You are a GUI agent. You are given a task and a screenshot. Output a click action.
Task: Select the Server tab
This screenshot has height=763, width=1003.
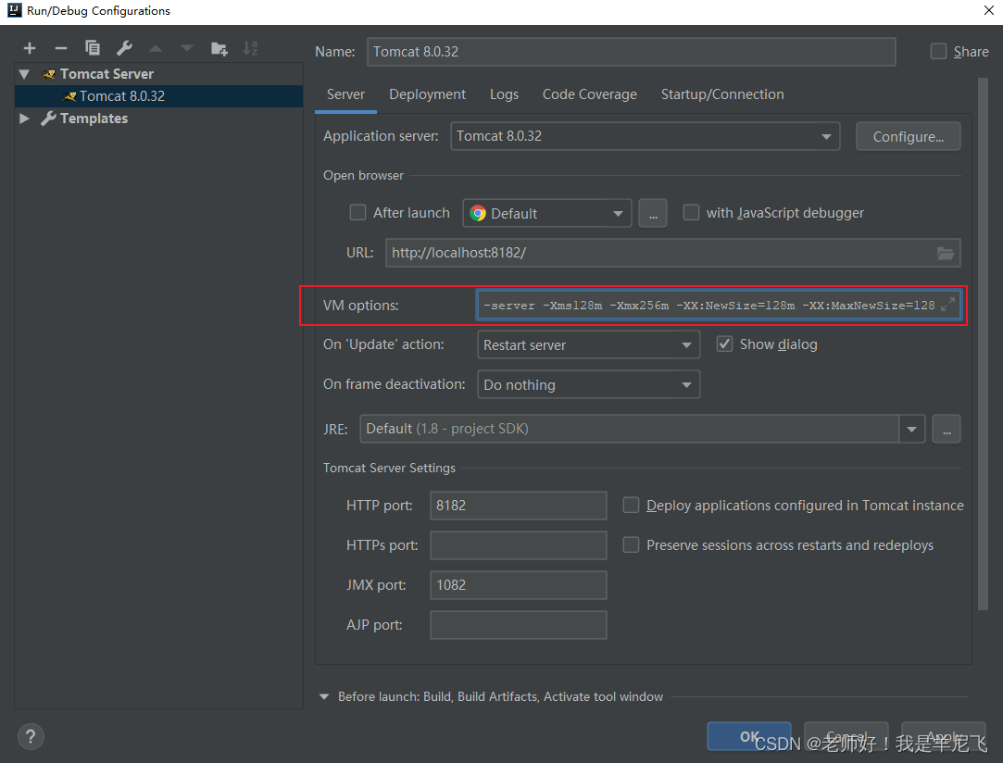click(345, 94)
